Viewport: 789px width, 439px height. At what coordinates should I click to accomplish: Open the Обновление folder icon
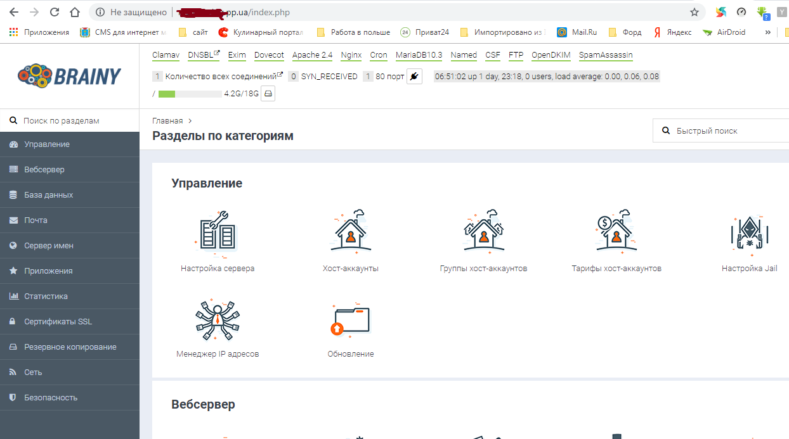(350, 321)
